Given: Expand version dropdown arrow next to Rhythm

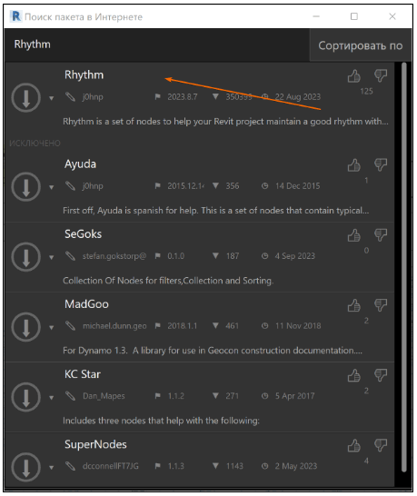Looking at the screenshot, I should pos(51,98).
